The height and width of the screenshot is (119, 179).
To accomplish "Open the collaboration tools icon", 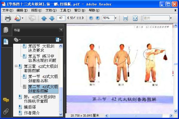I will click(x=17, y=18).
